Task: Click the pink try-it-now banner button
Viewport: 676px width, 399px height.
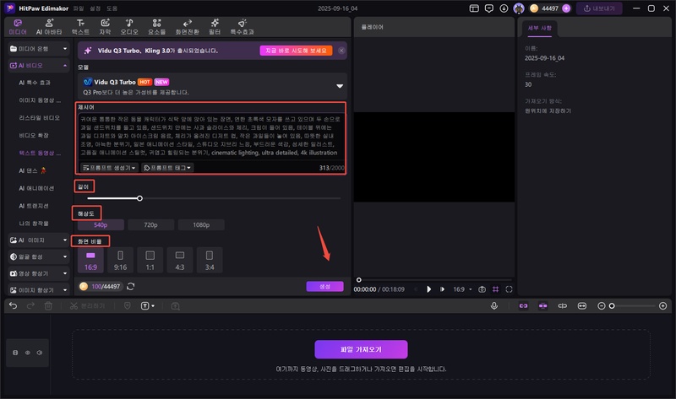Action: tap(296, 51)
